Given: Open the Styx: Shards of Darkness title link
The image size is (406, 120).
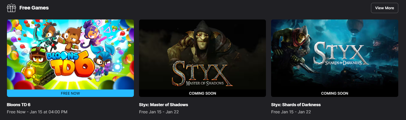Looking at the screenshot, I should point(296,105).
